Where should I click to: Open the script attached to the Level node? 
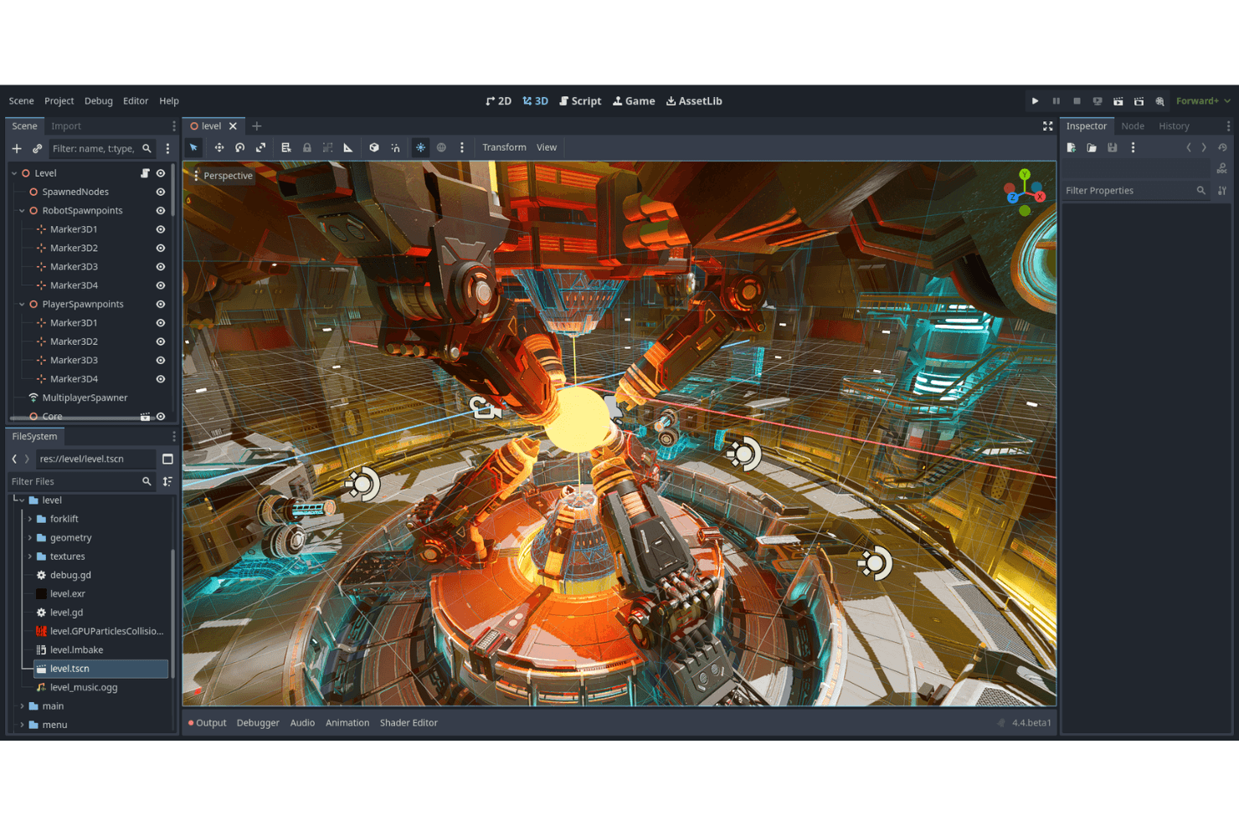click(145, 173)
